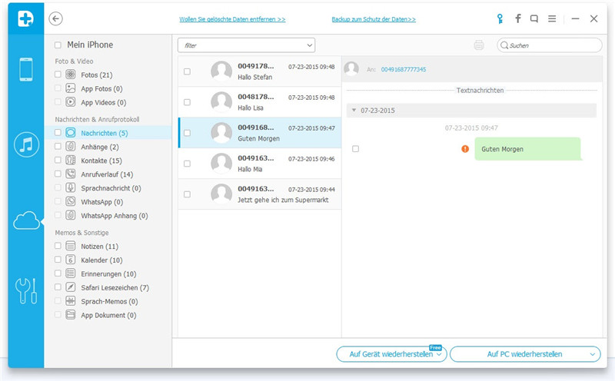Open link Wollen Sie gelöschte Daten entfernen
Image resolution: width=615 pixels, height=381 pixels.
tap(232, 19)
